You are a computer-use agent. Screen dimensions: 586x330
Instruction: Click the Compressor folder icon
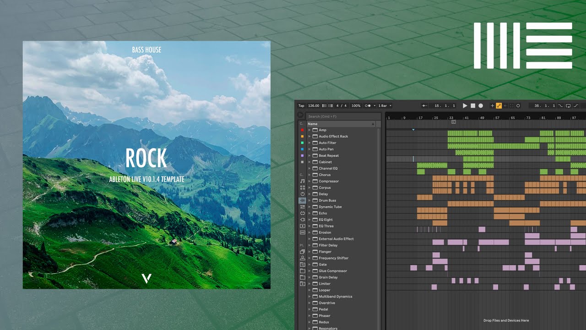tap(315, 181)
